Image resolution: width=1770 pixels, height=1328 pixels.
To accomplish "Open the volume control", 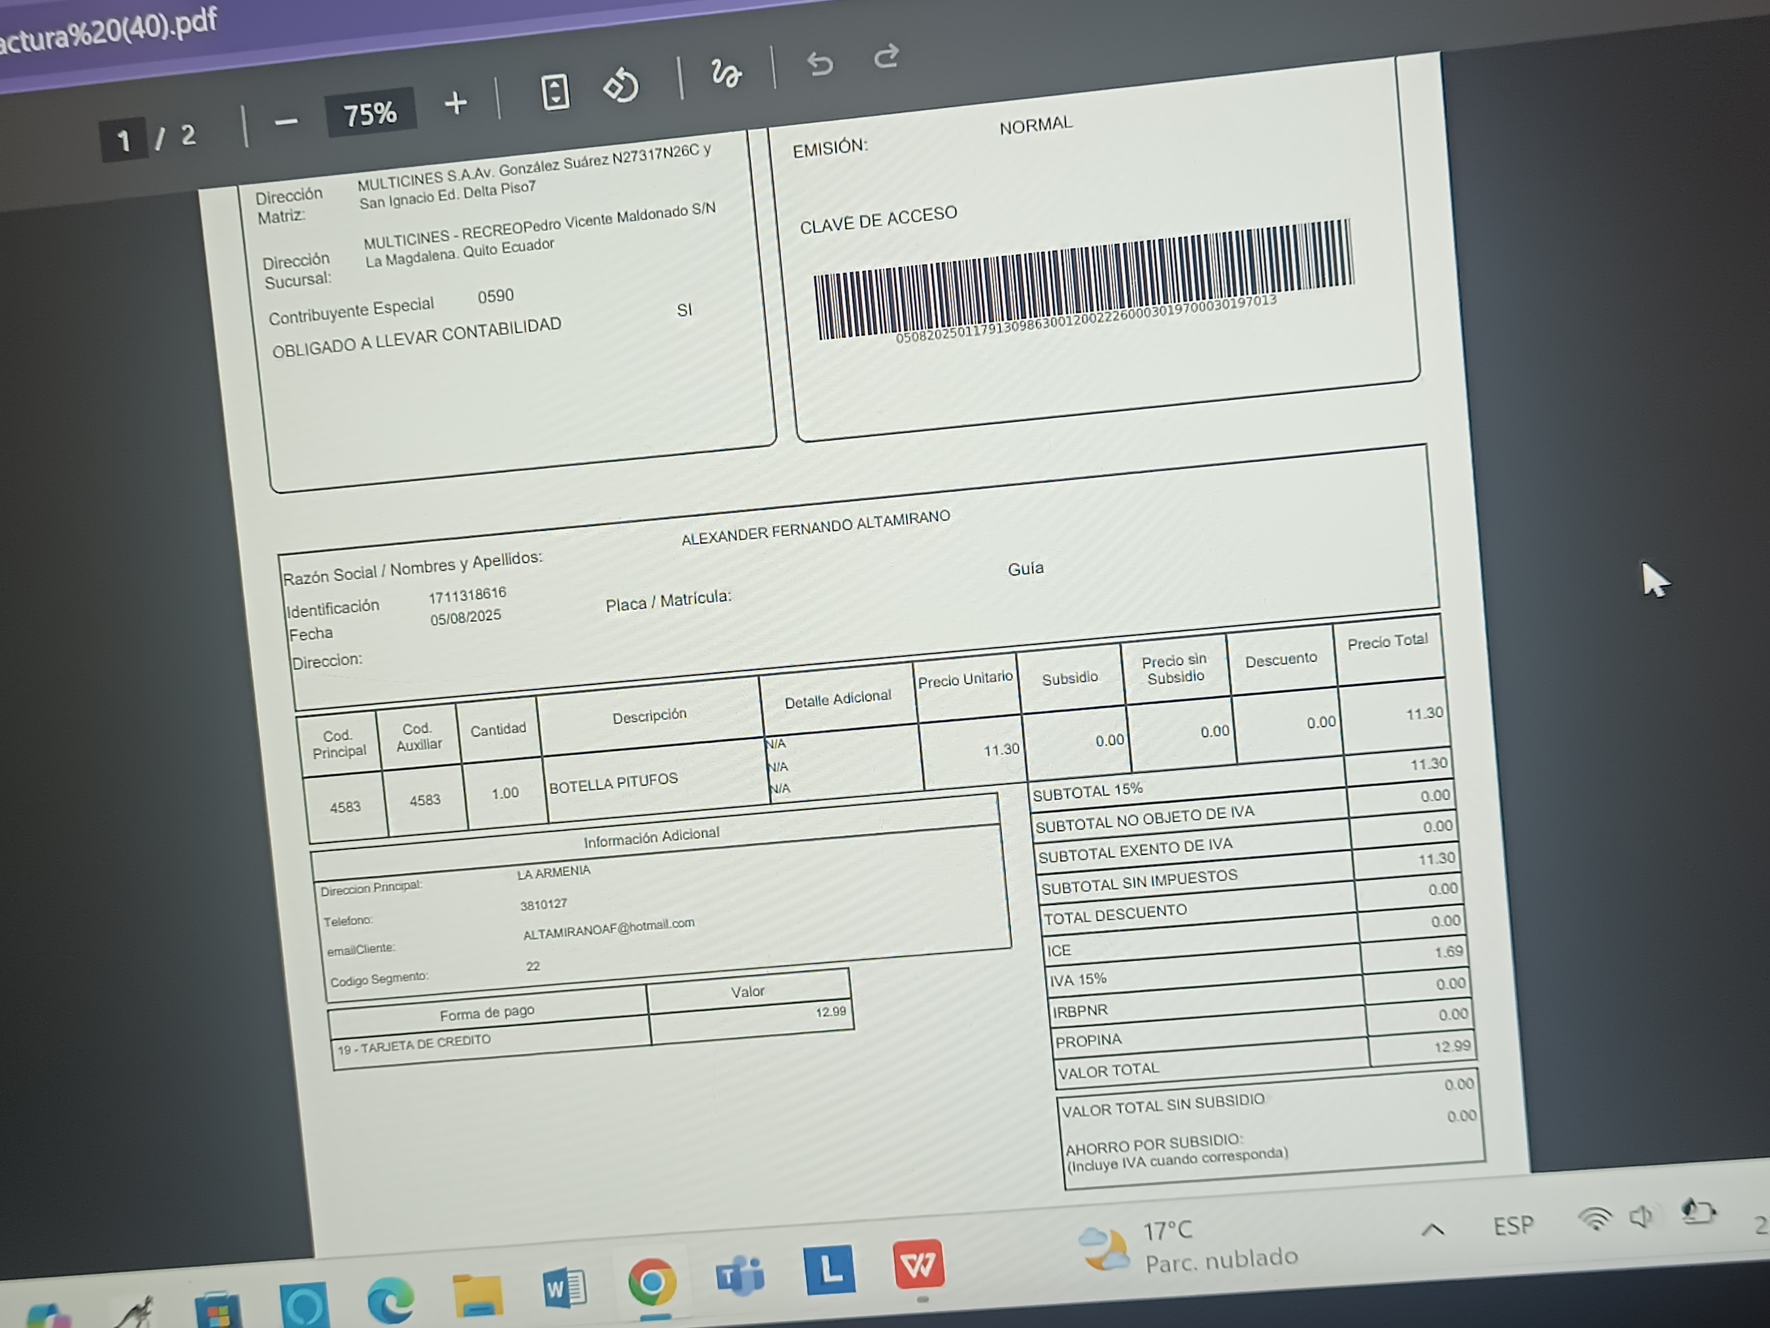I will click(1641, 1217).
